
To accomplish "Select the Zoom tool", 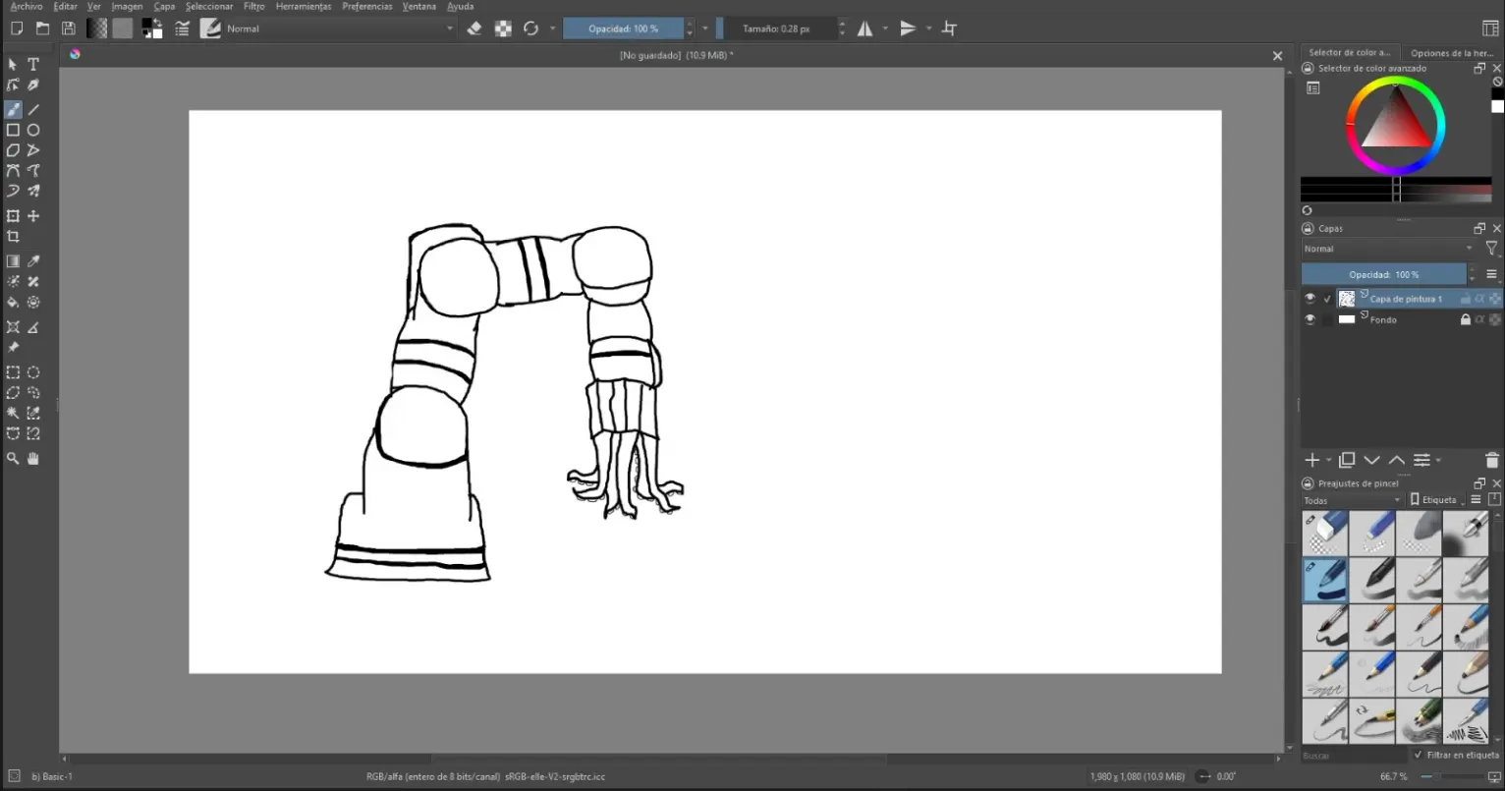I will tap(13, 458).
